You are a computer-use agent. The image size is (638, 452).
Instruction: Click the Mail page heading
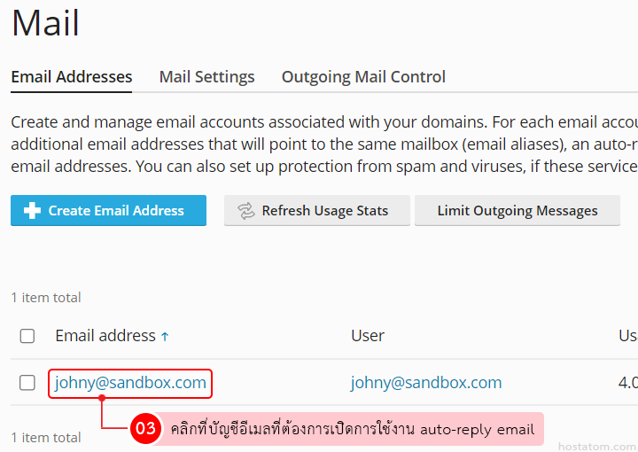point(45,23)
